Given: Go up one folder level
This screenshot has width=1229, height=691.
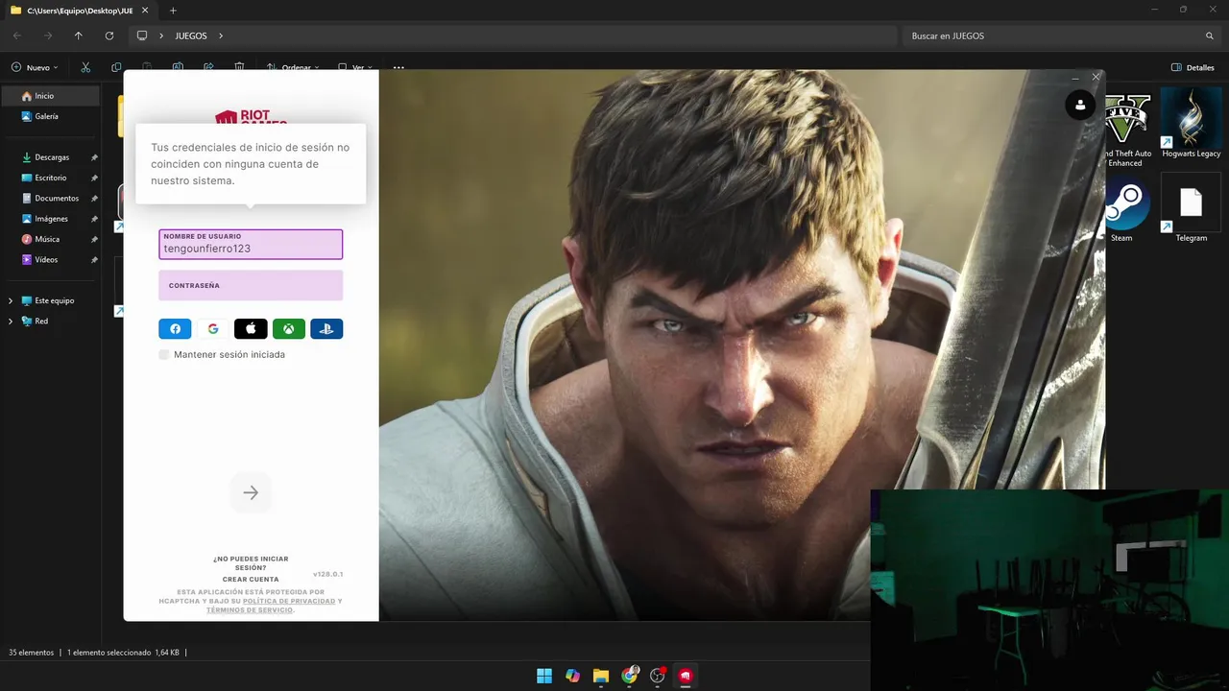Looking at the screenshot, I should point(79,36).
